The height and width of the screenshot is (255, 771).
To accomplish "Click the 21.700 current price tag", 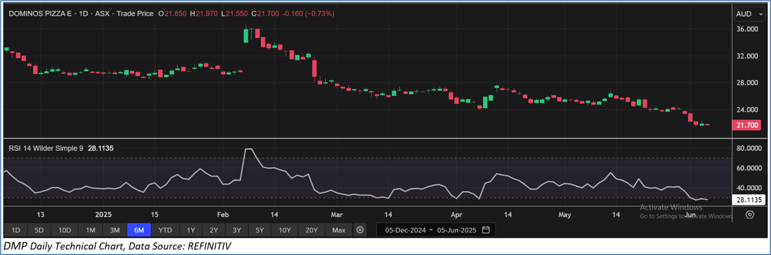I will coord(746,125).
